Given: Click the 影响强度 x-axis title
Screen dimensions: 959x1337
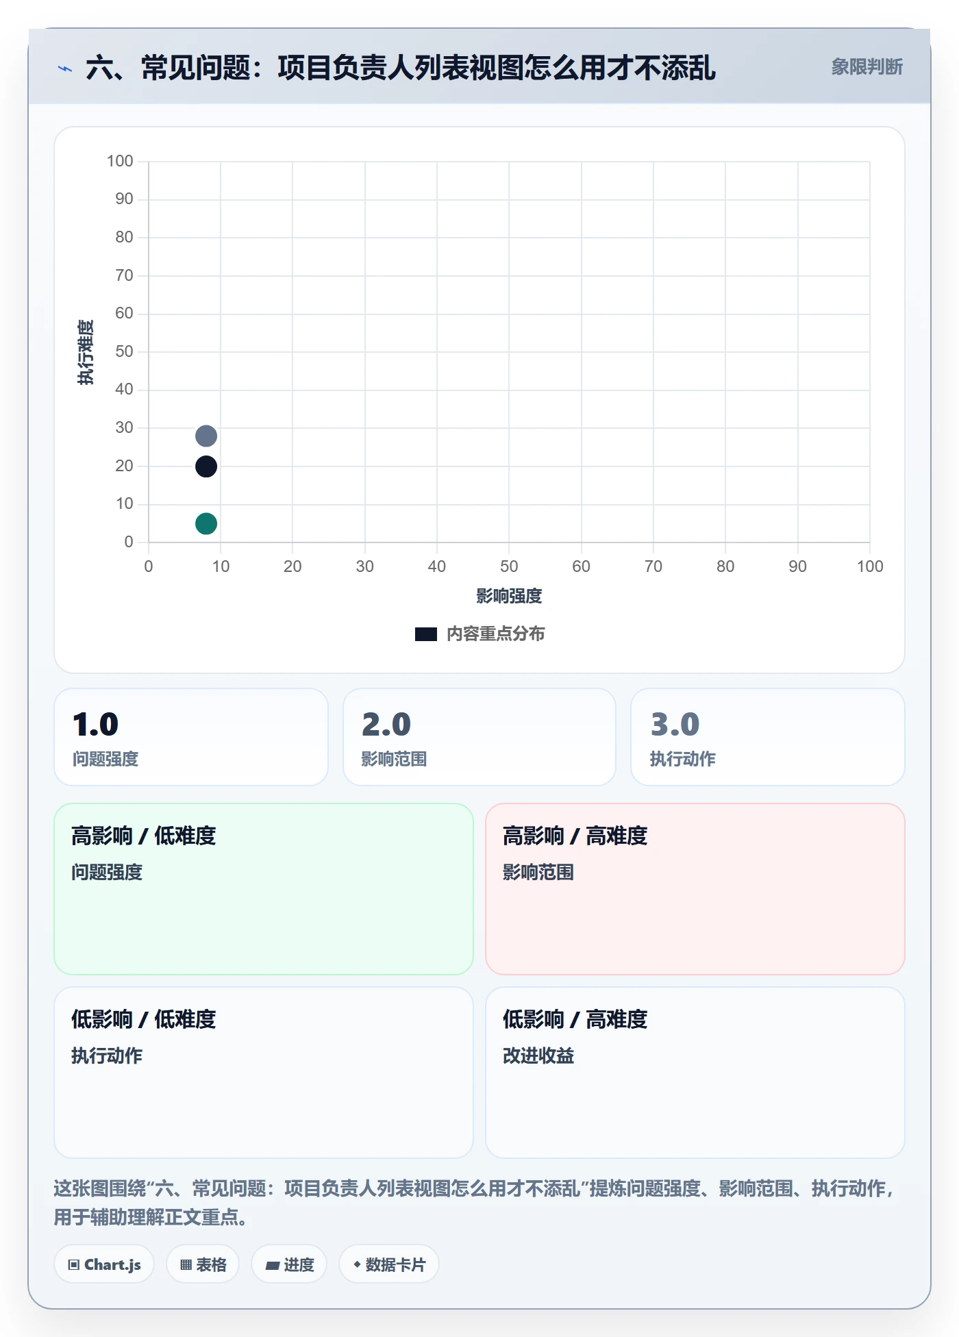Looking at the screenshot, I should [x=509, y=596].
